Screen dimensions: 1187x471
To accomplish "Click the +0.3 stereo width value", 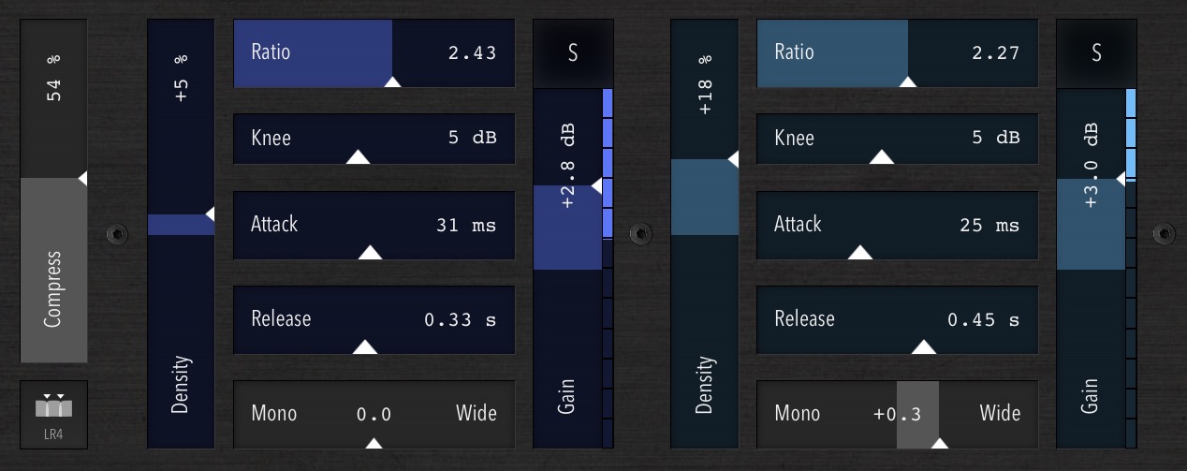I will [897, 415].
